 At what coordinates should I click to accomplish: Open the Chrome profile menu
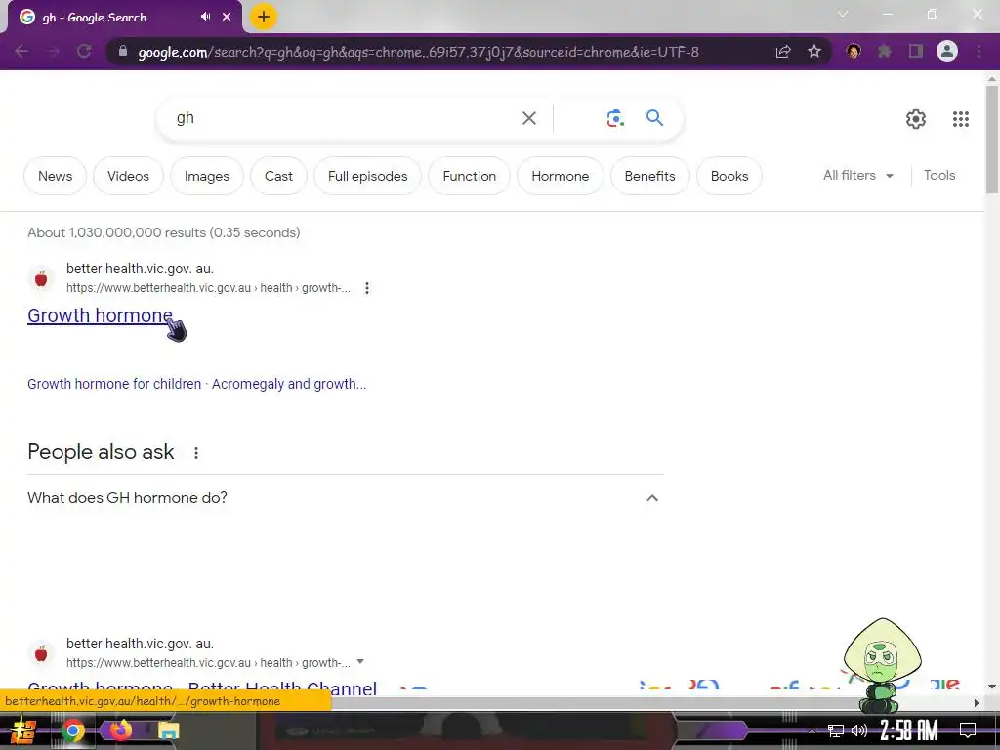(947, 51)
